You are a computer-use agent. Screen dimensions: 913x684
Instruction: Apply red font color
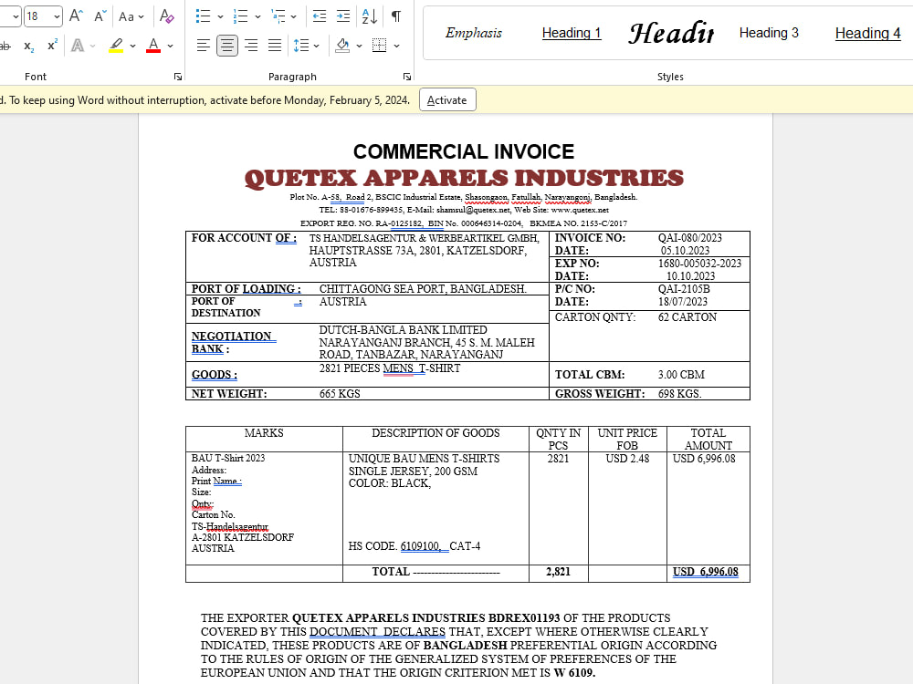point(153,46)
